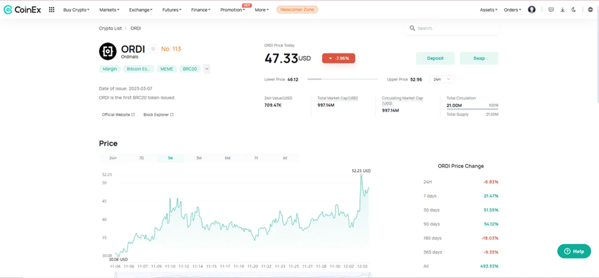Switch chart to 6M tab
Screen dimensions: 599x278
pos(228,158)
